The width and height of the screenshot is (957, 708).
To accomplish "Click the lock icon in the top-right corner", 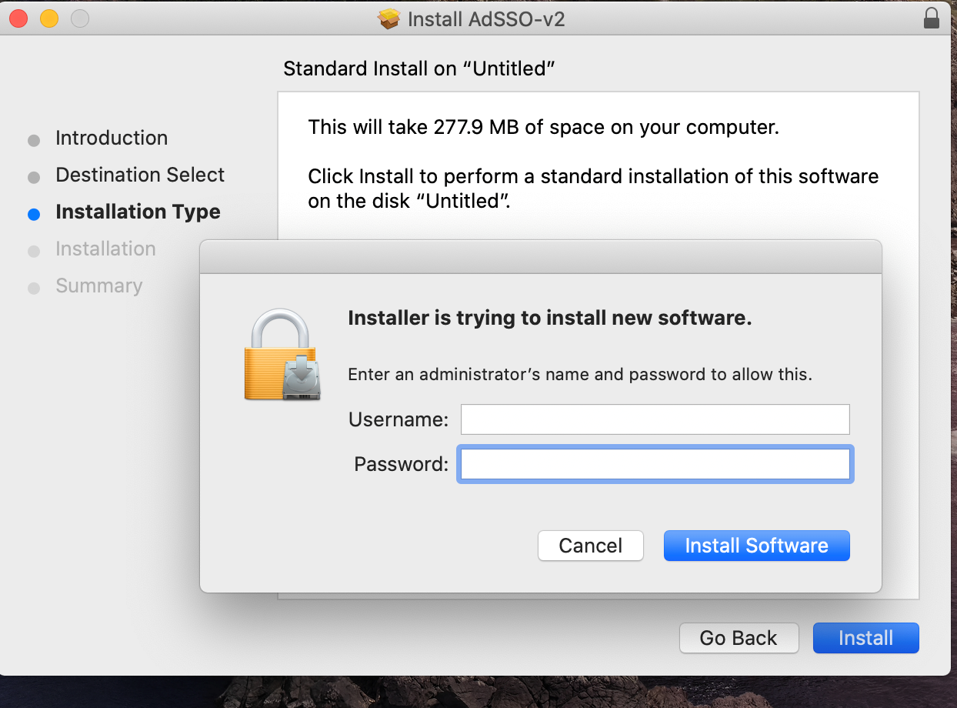I will [931, 17].
